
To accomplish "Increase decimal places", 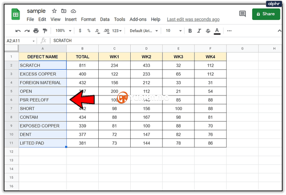I will pos(107,31).
